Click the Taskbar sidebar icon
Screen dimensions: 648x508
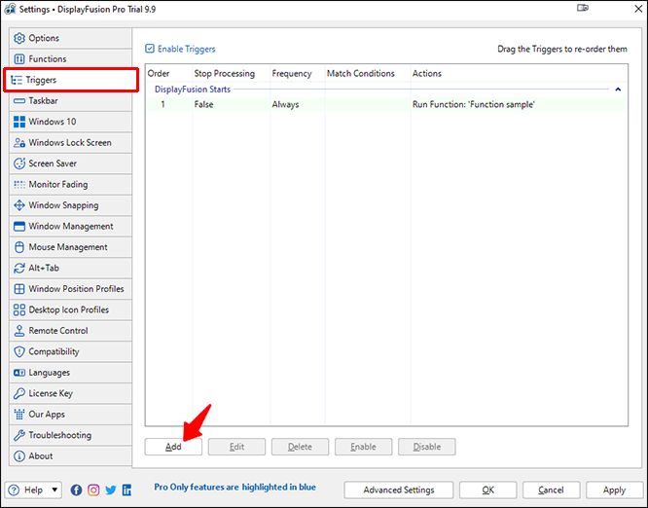(19, 101)
